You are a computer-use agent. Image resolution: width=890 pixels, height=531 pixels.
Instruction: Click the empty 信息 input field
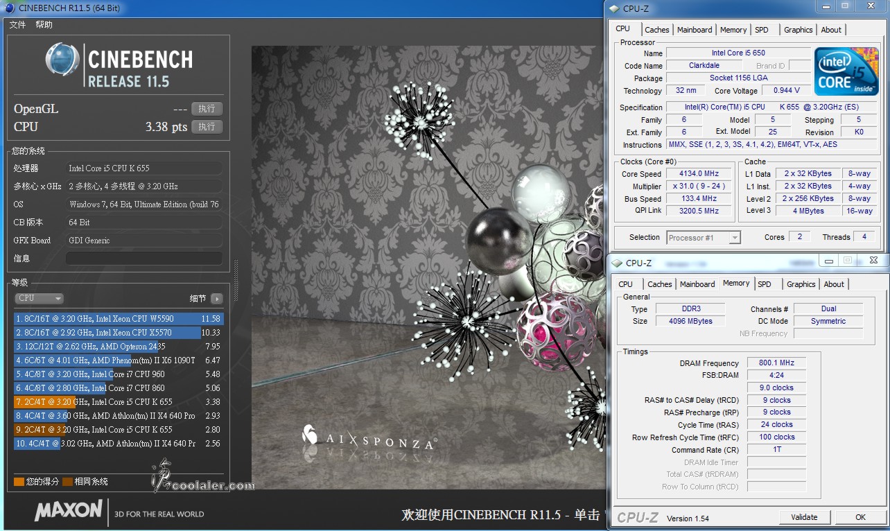[143, 259]
